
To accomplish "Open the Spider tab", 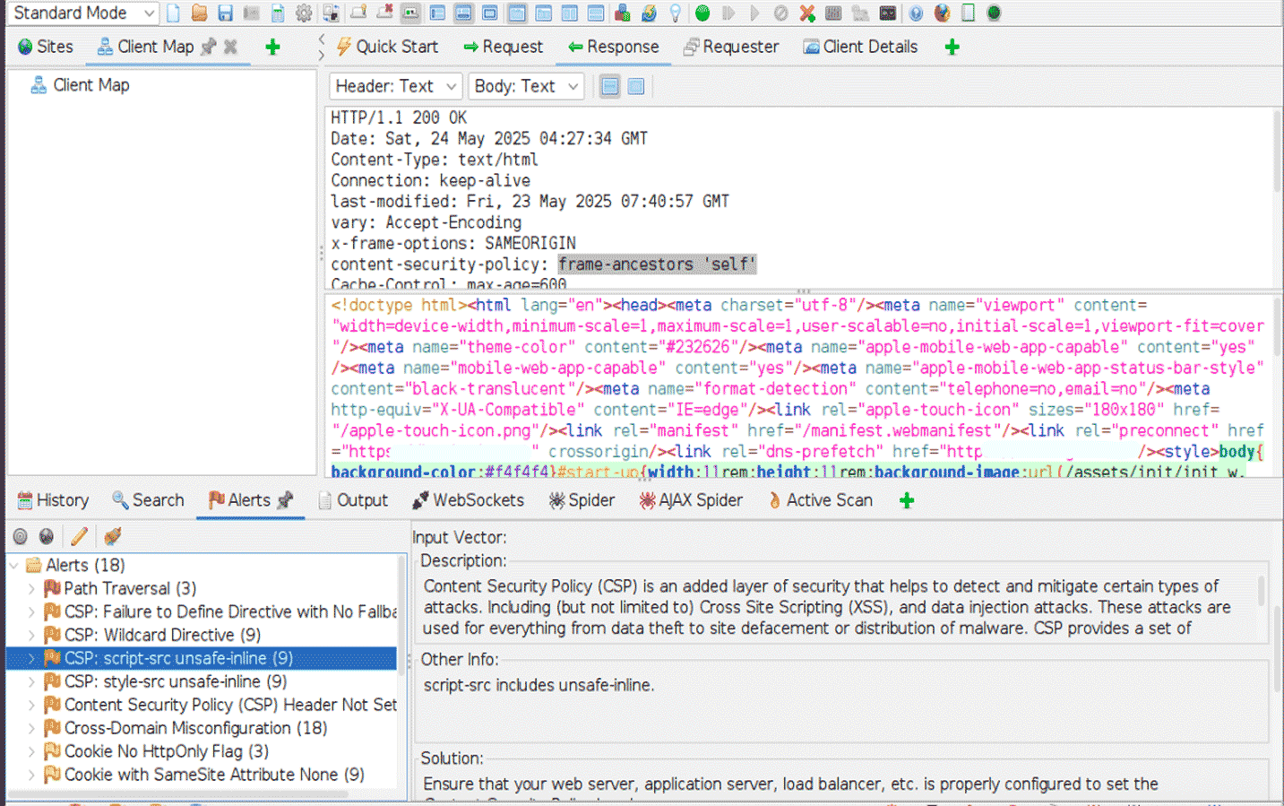I will click(582, 500).
